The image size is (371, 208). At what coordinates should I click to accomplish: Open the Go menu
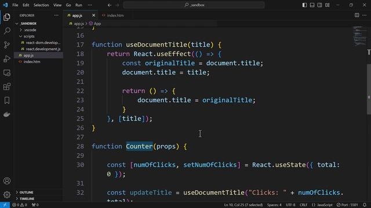pyautogui.click(x=68, y=5)
